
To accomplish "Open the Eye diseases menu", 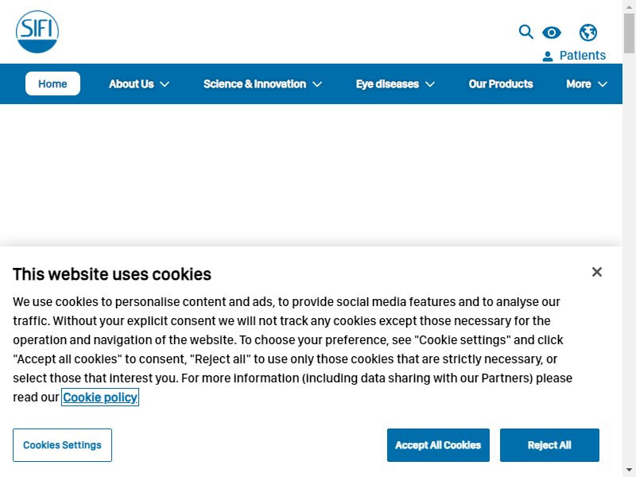I will (387, 84).
